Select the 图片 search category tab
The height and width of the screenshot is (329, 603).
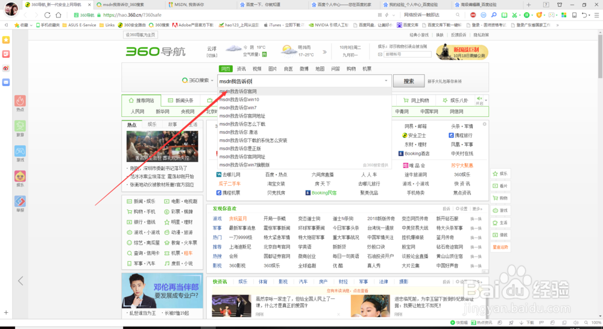click(273, 69)
